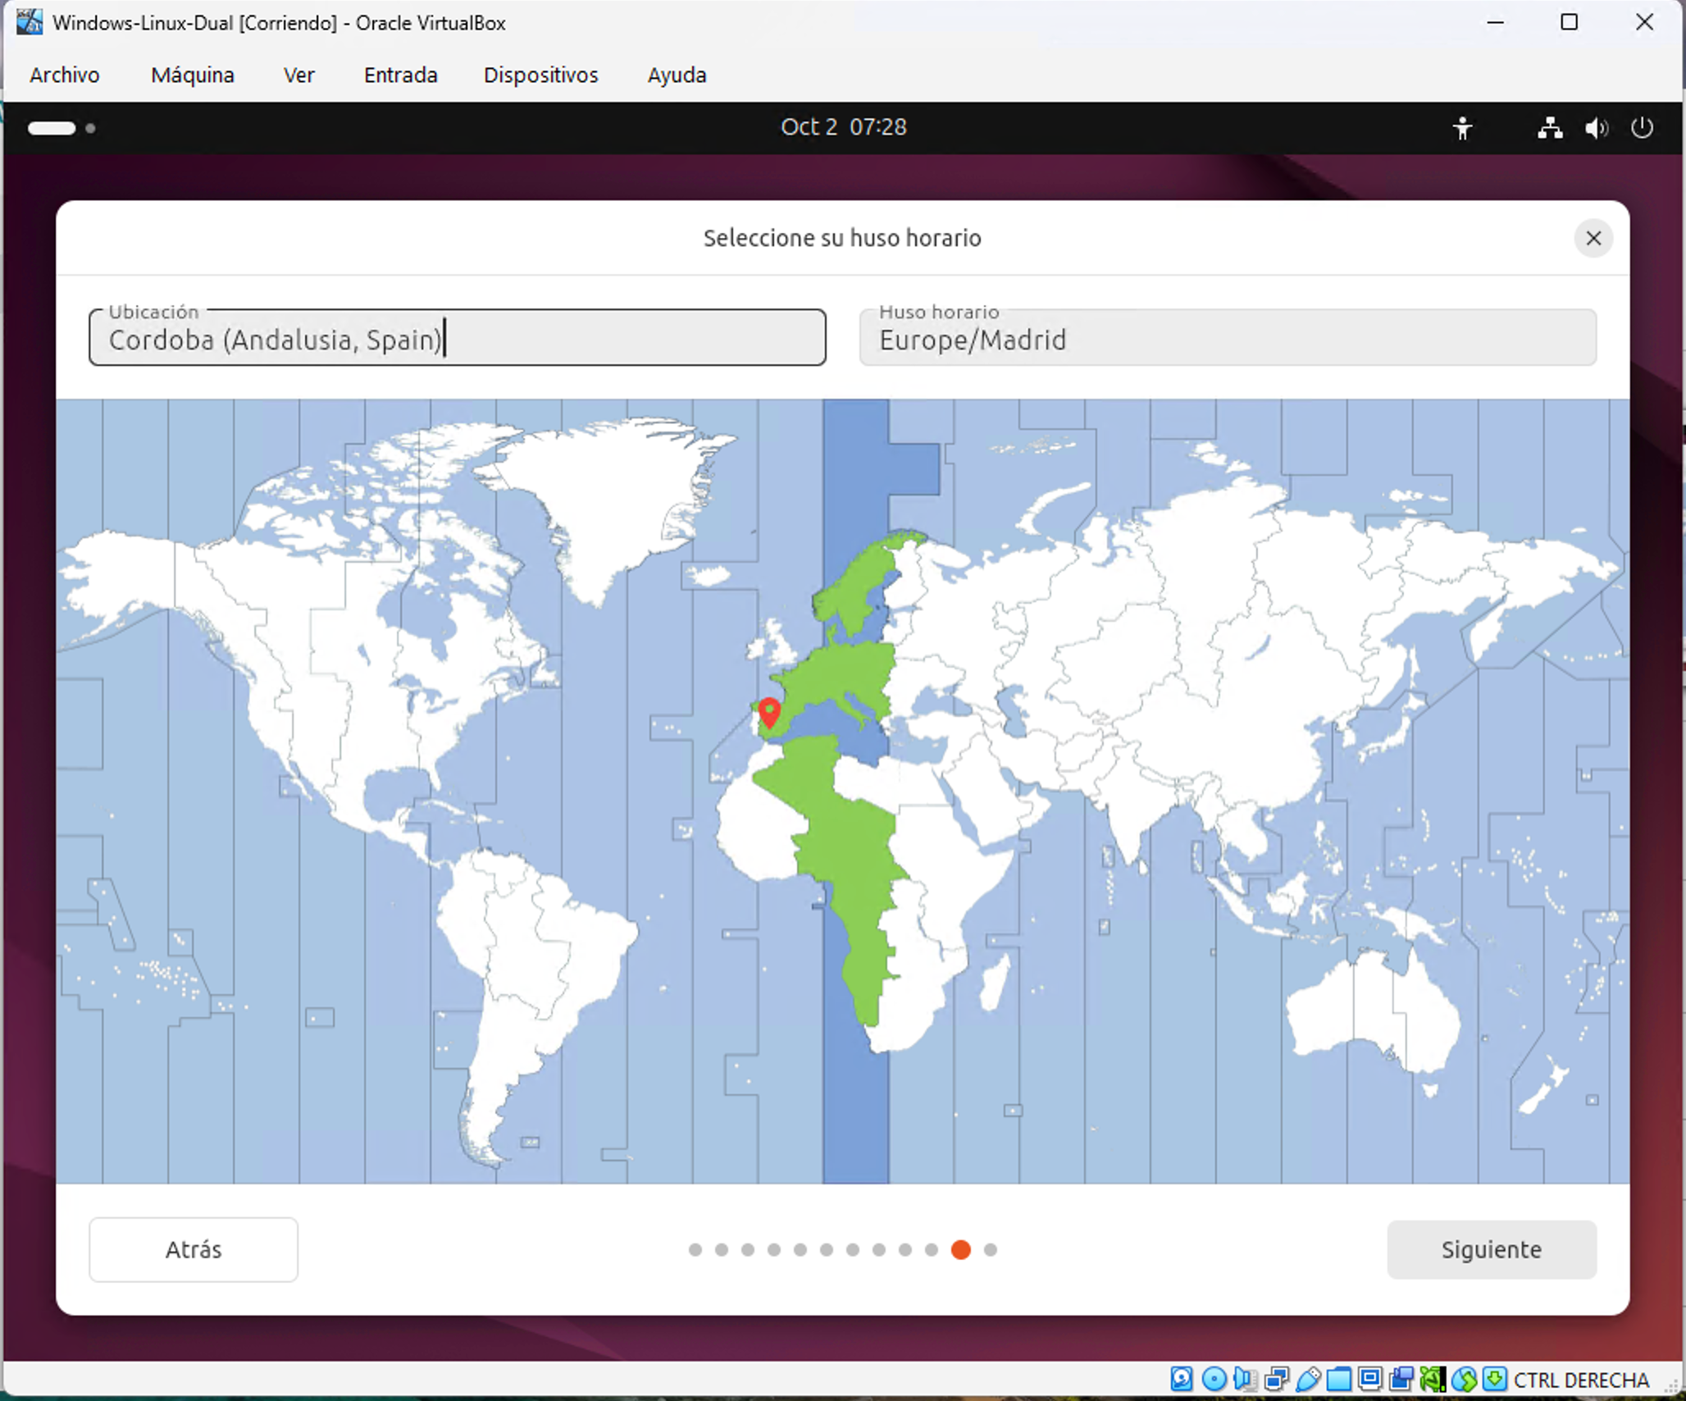This screenshot has height=1401, width=1686.
Task: Go back with the Atrás button
Action: 194,1249
